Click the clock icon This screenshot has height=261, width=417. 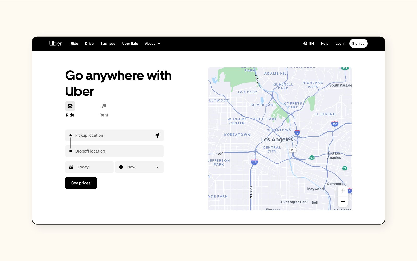(x=121, y=167)
